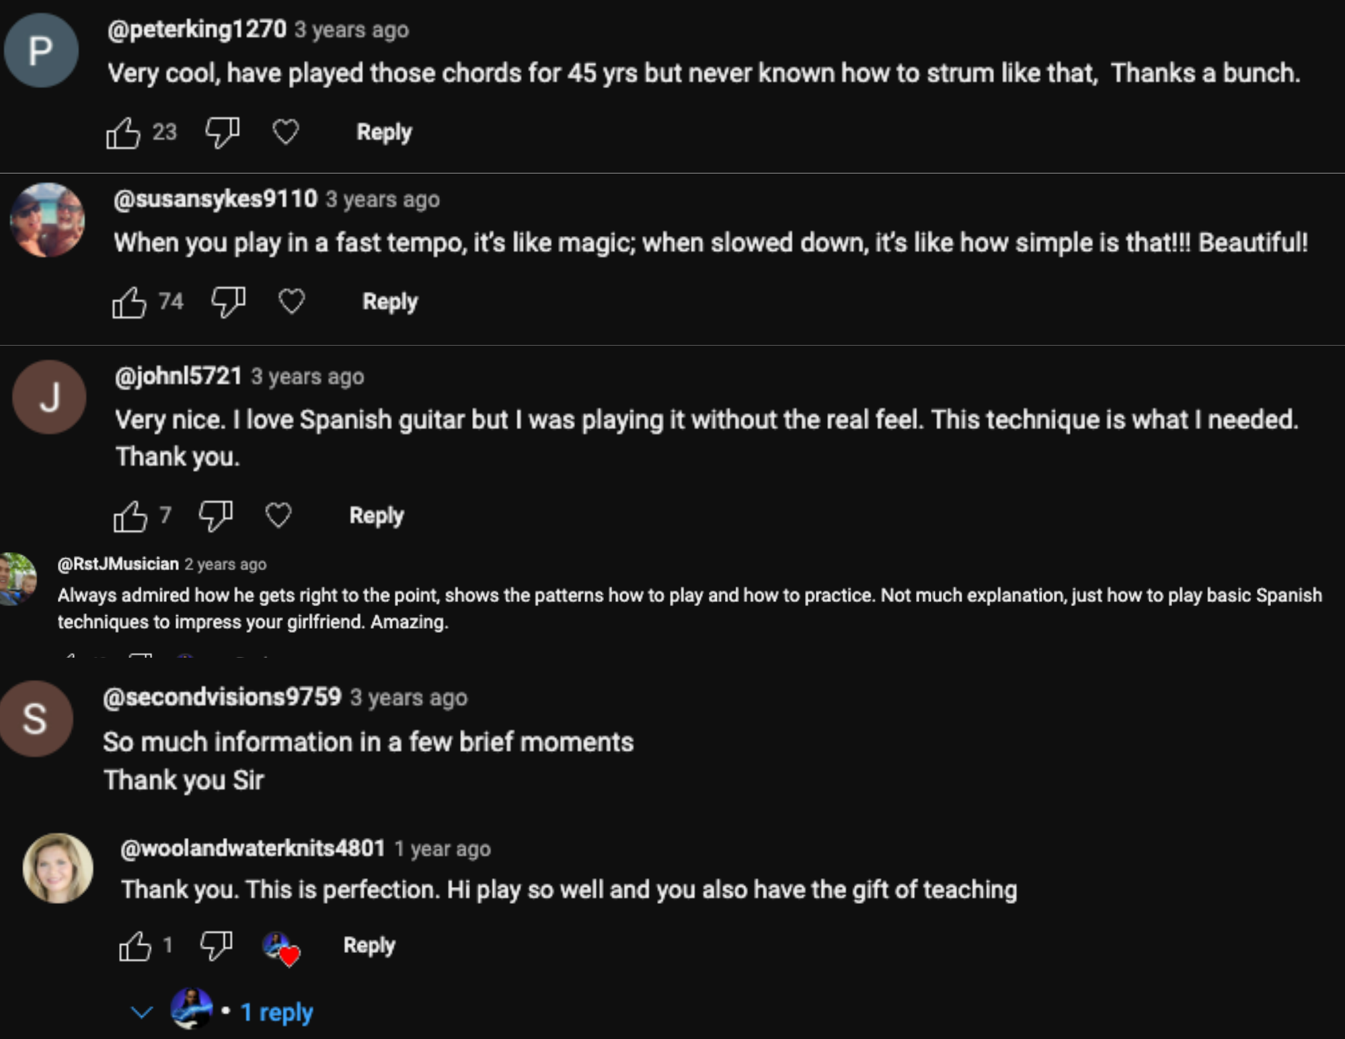Like the comment by @johnl5721

point(130,516)
